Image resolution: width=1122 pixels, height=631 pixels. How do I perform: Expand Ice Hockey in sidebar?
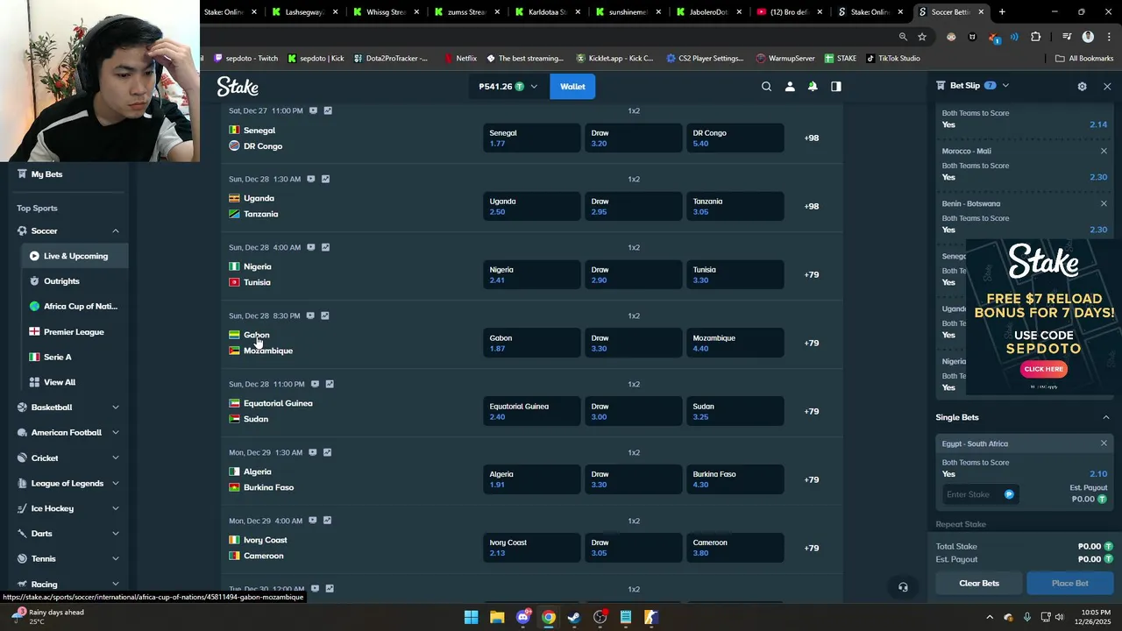point(115,508)
